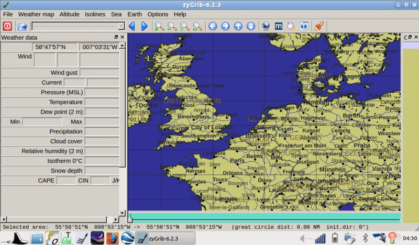This screenshot has height=245, width=419.
Task: Go to previous forecast with left triangle
Action: (131, 26)
